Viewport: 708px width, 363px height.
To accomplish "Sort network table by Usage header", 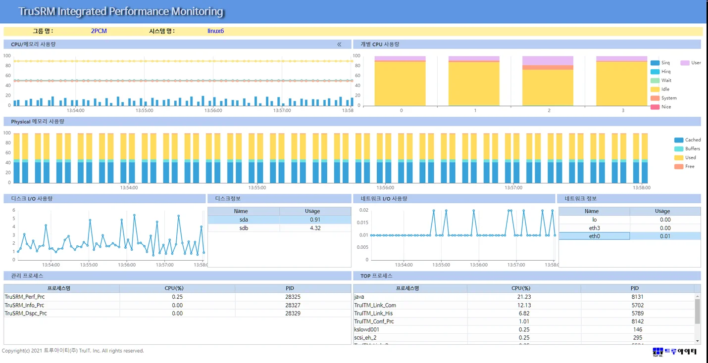I will pos(665,211).
